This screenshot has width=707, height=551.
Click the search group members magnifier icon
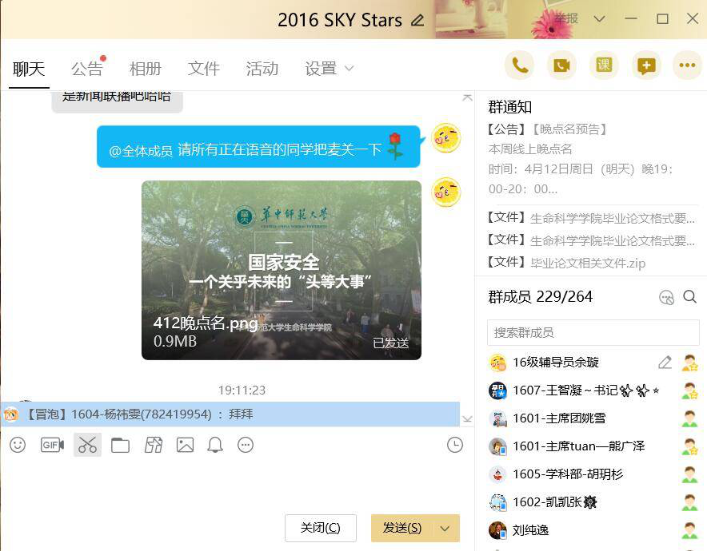point(689,297)
